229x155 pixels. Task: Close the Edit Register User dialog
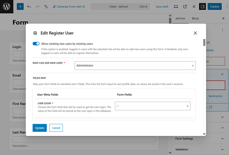click(x=195, y=33)
